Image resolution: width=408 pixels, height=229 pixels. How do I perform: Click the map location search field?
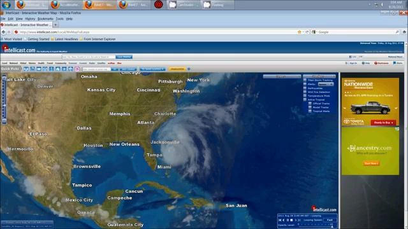(96, 69)
